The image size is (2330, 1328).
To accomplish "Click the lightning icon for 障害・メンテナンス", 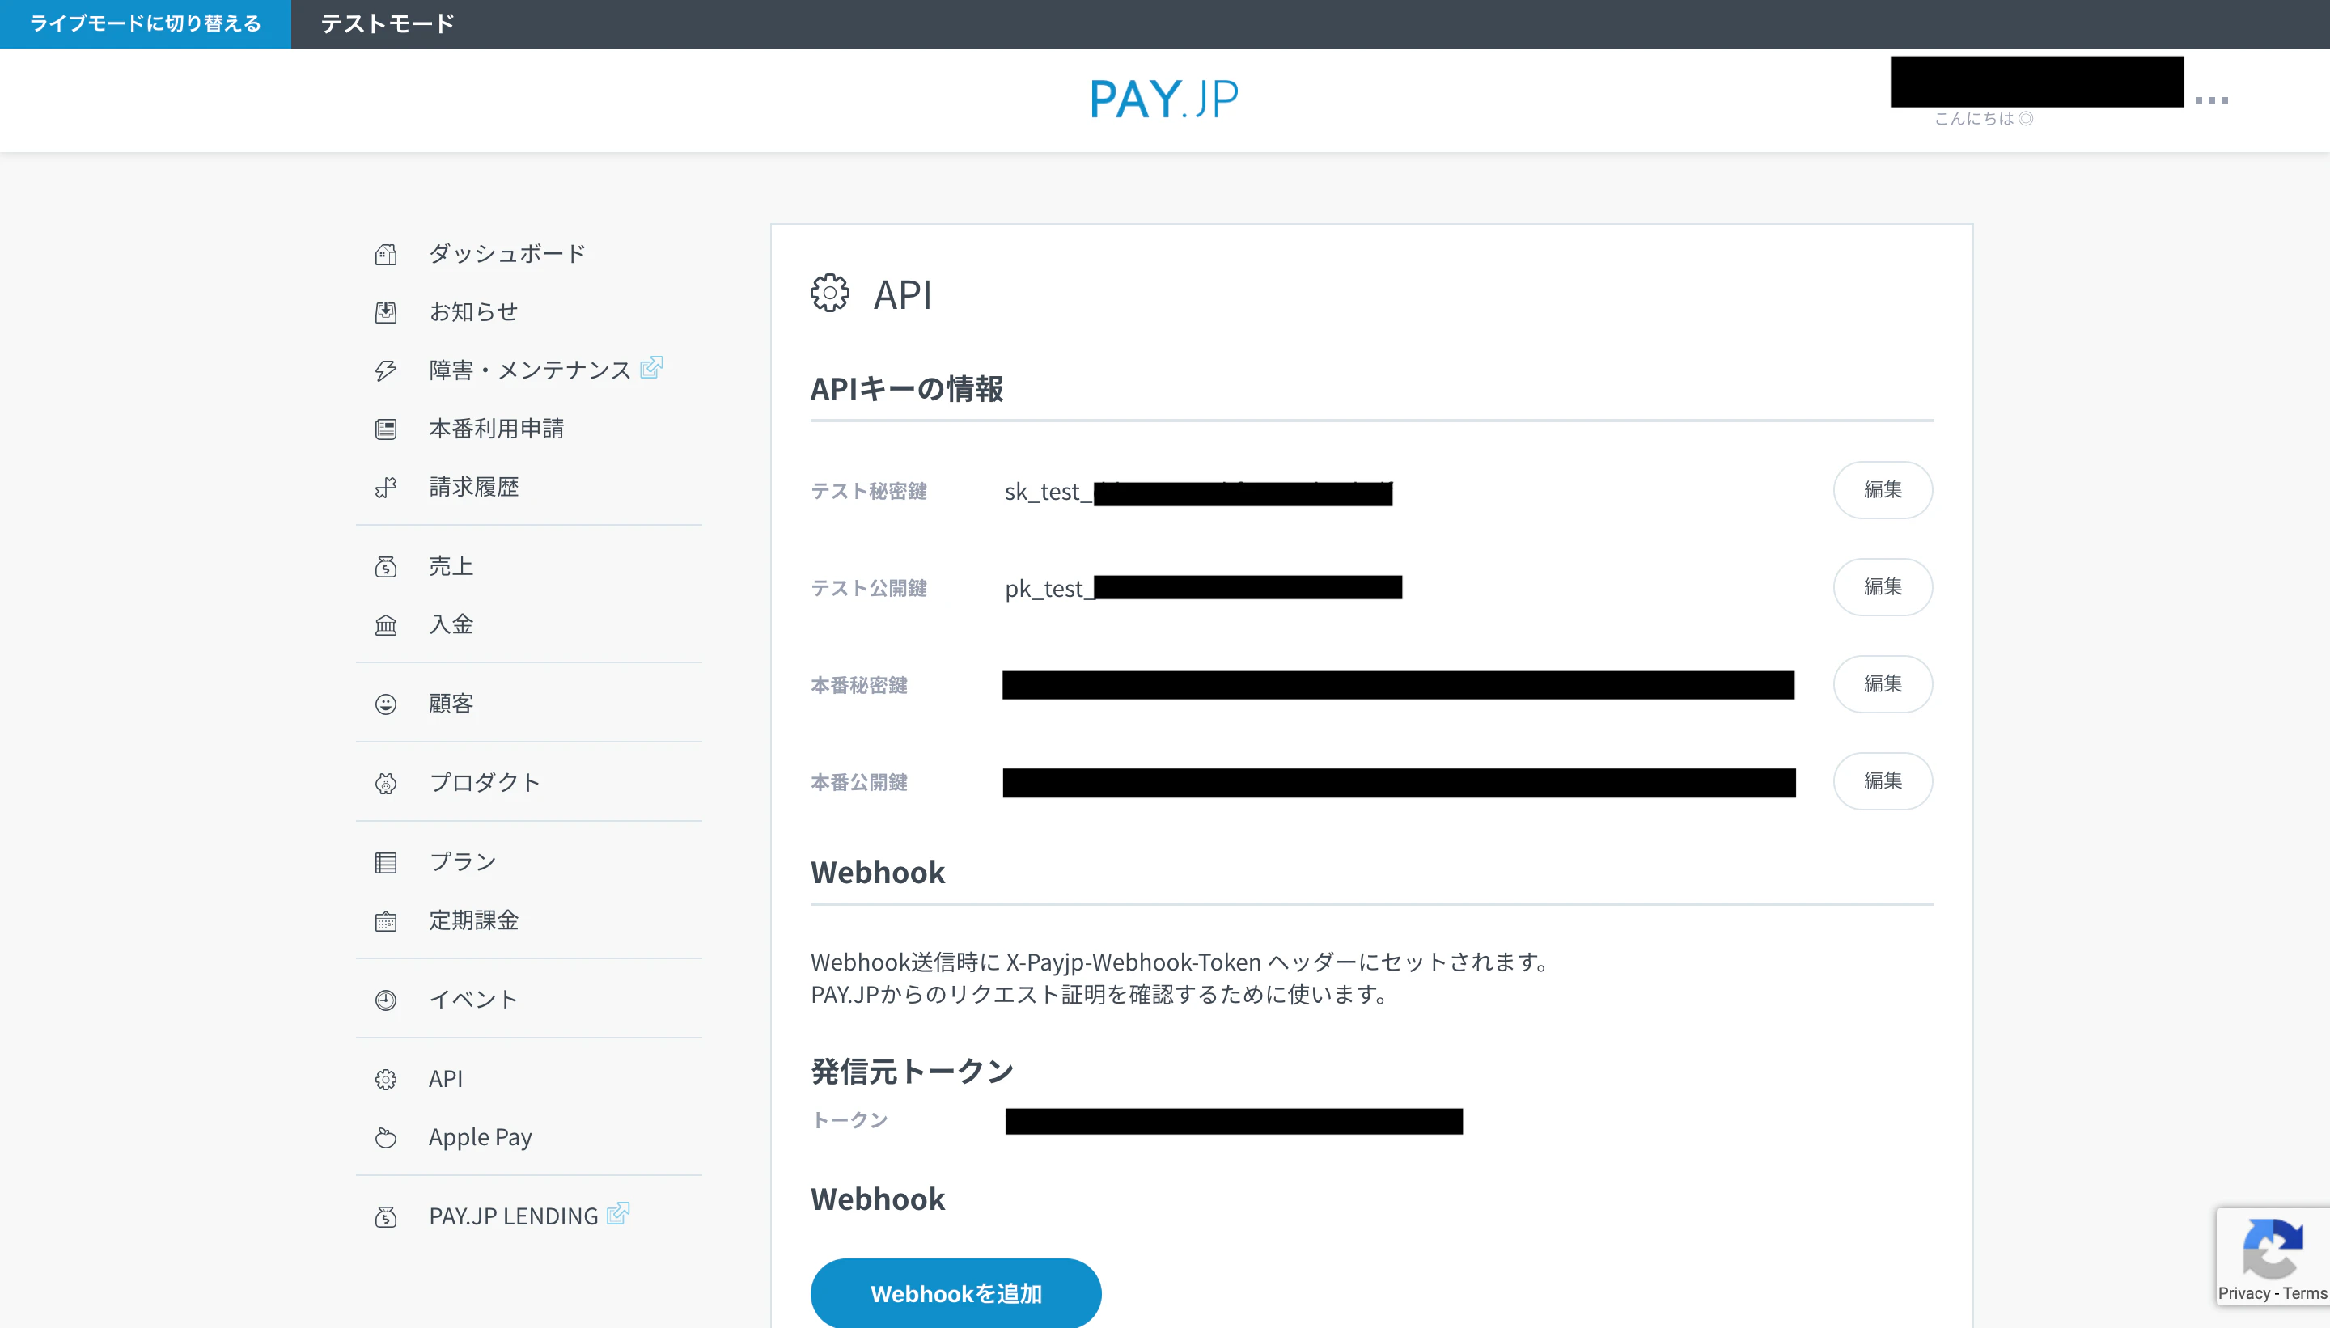I will pyautogui.click(x=386, y=370).
